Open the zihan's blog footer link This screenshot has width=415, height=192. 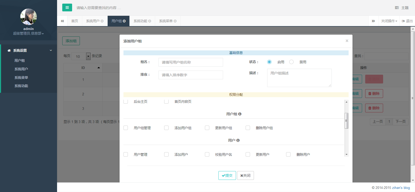[x=401, y=188]
